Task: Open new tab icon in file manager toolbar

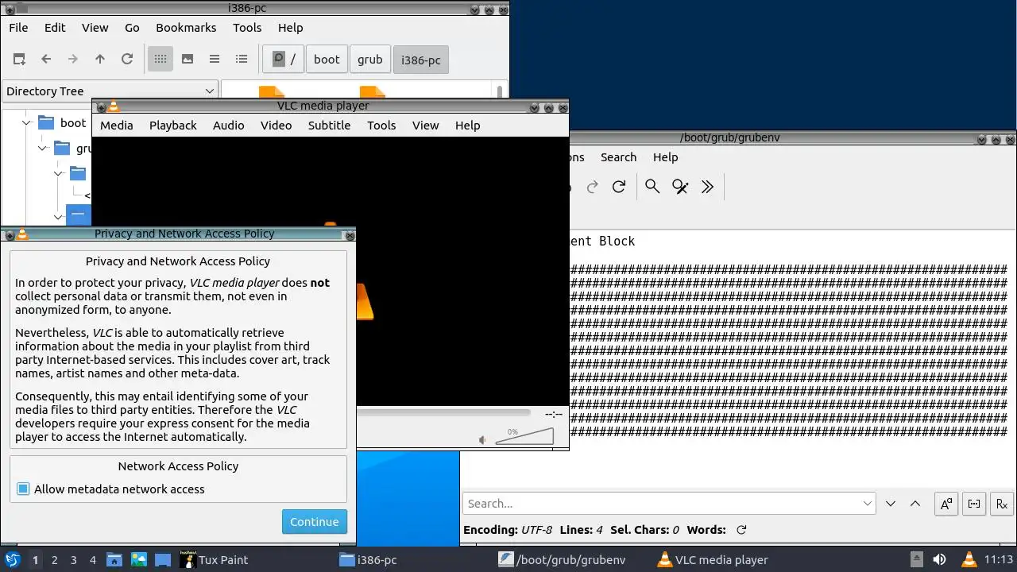Action: [x=19, y=59]
